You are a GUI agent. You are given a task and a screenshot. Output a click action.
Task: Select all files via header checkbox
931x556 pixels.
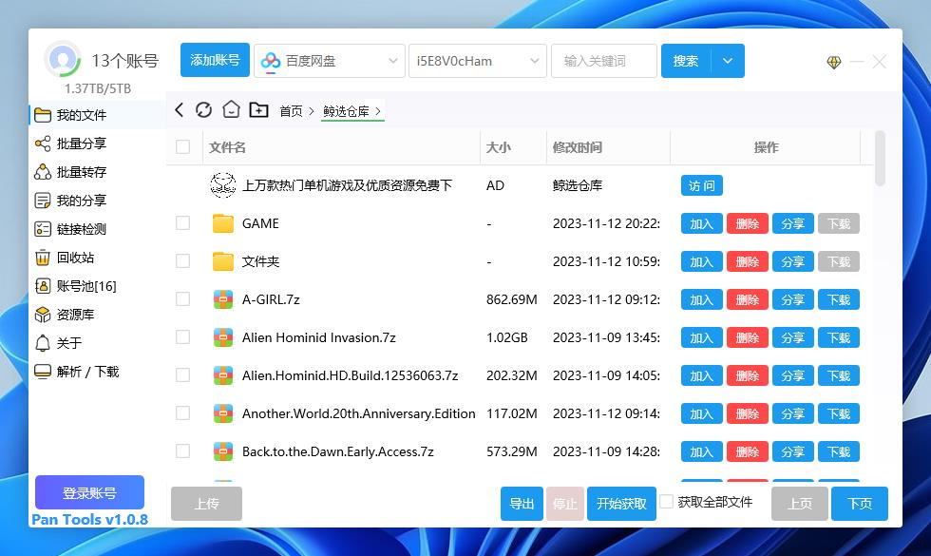[182, 147]
